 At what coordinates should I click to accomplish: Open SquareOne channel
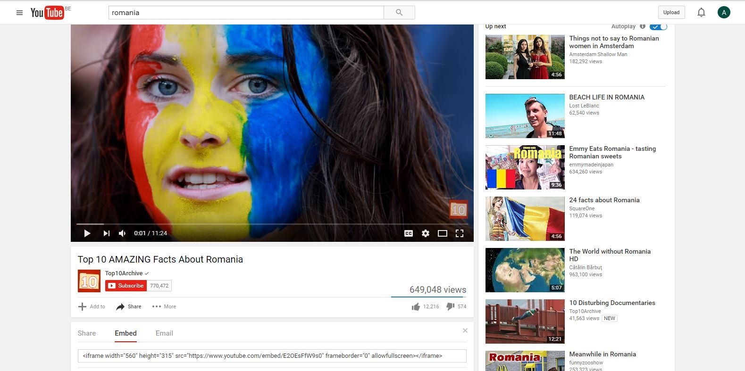582,208
